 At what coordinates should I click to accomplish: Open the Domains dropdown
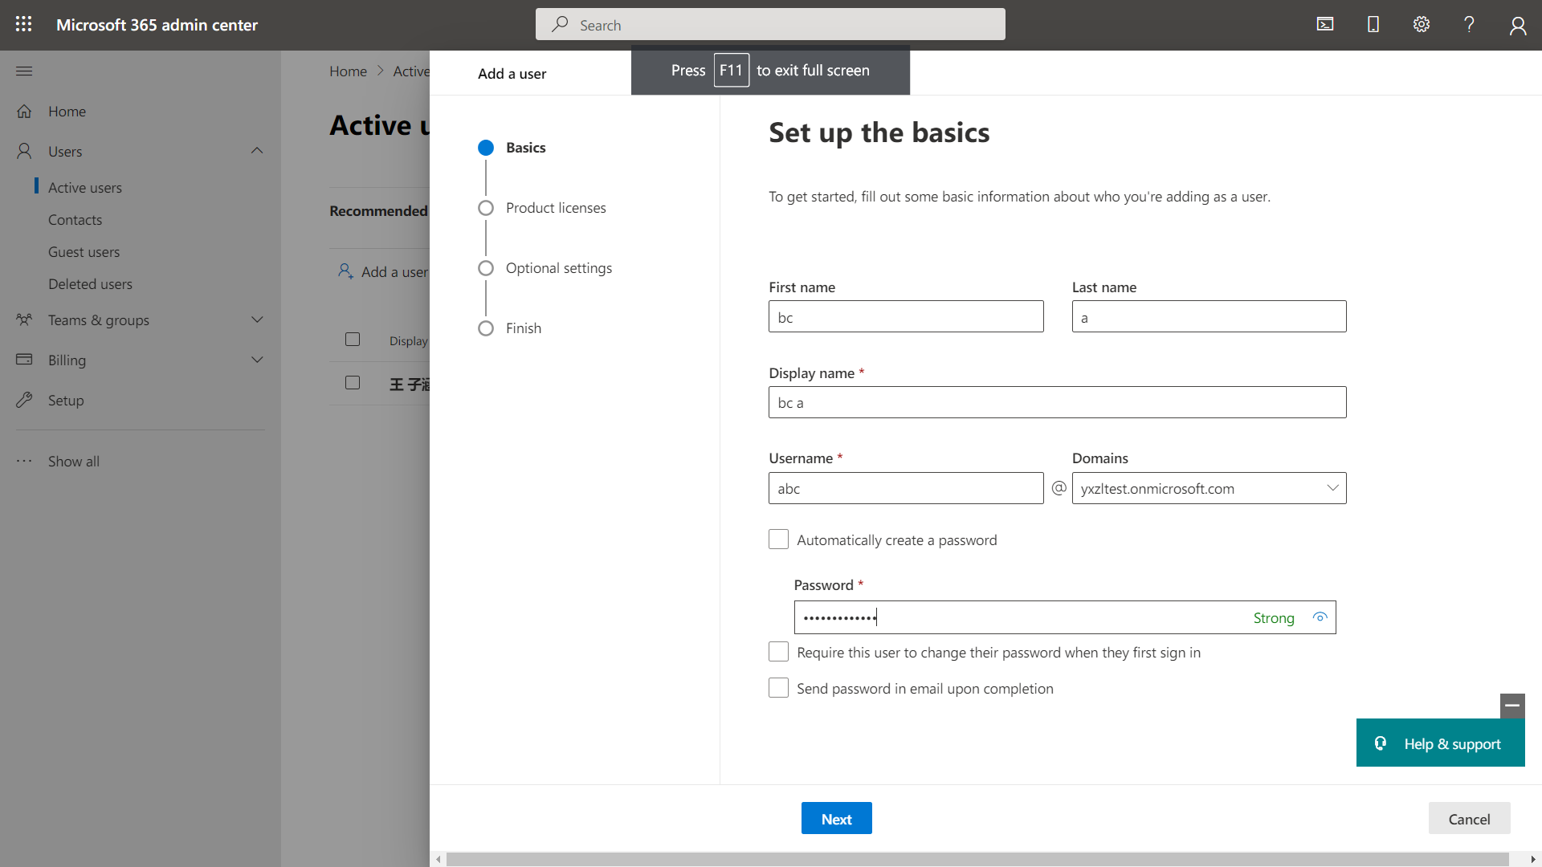click(1209, 488)
